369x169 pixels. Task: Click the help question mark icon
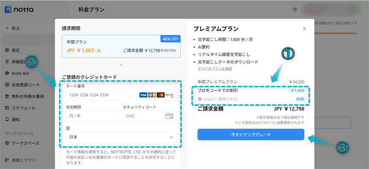tap(295, 10)
